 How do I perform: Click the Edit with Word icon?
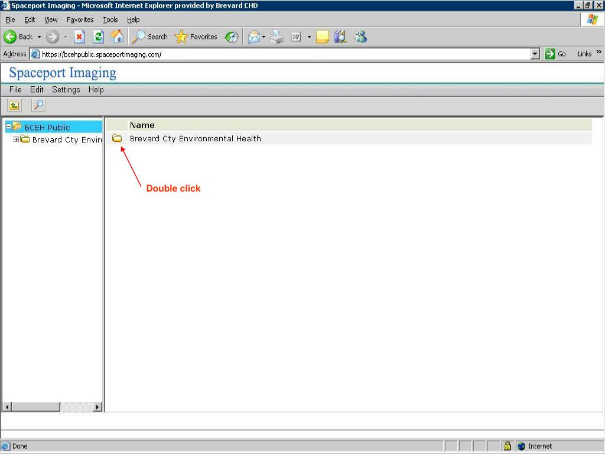pyautogui.click(x=296, y=37)
